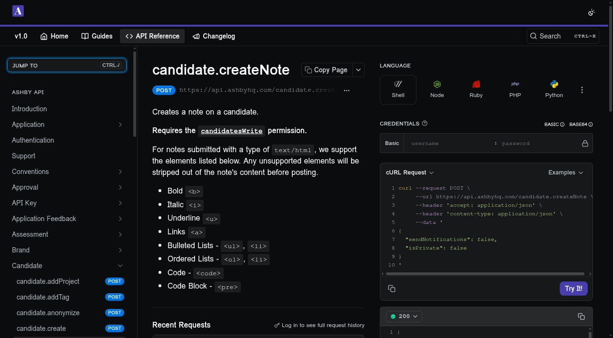Toggle the dark/light theme icon
Screen dimensions: 613x338
click(x=592, y=12)
